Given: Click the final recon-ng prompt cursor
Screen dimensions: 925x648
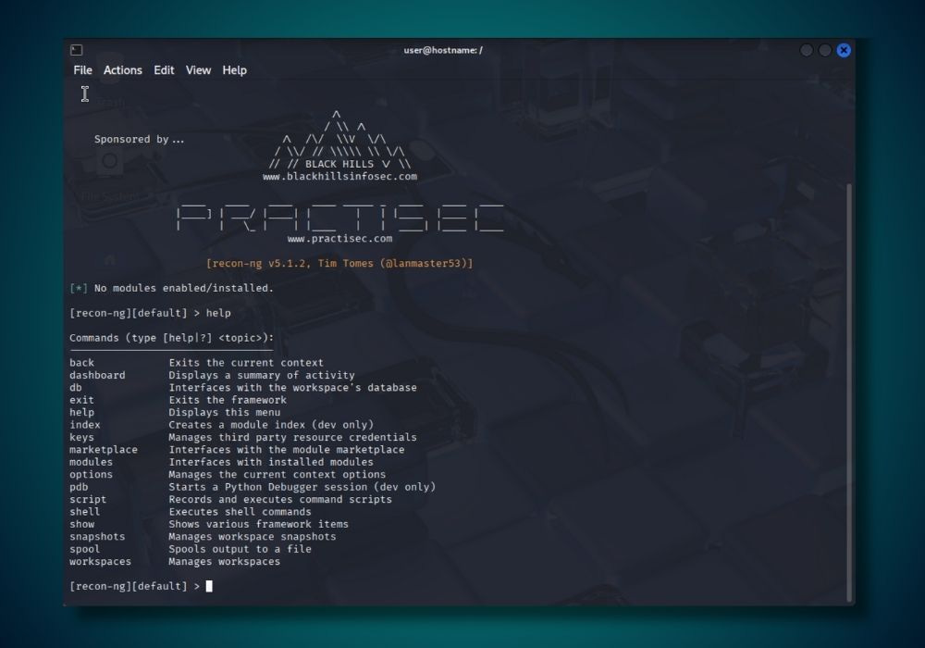Looking at the screenshot, I should [209, 586].
